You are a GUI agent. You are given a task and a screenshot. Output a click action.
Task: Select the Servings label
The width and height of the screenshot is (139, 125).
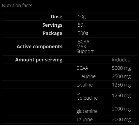pos(52,25)
